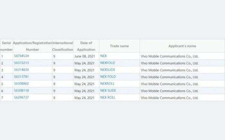Click the Serial number column header
The image size is (225, 140).
pos(6,46)
